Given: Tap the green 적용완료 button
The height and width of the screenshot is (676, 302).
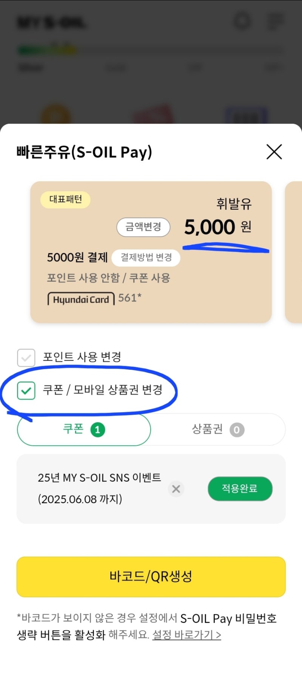Looking at the screenshot, I should click(x=240, y=488).
